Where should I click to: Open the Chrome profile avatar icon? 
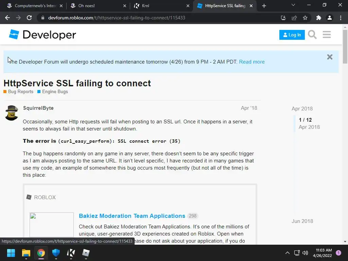coord(330,18)
